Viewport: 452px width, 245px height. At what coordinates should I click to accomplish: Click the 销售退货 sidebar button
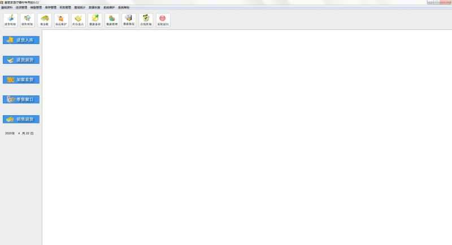tap(21, 119)
